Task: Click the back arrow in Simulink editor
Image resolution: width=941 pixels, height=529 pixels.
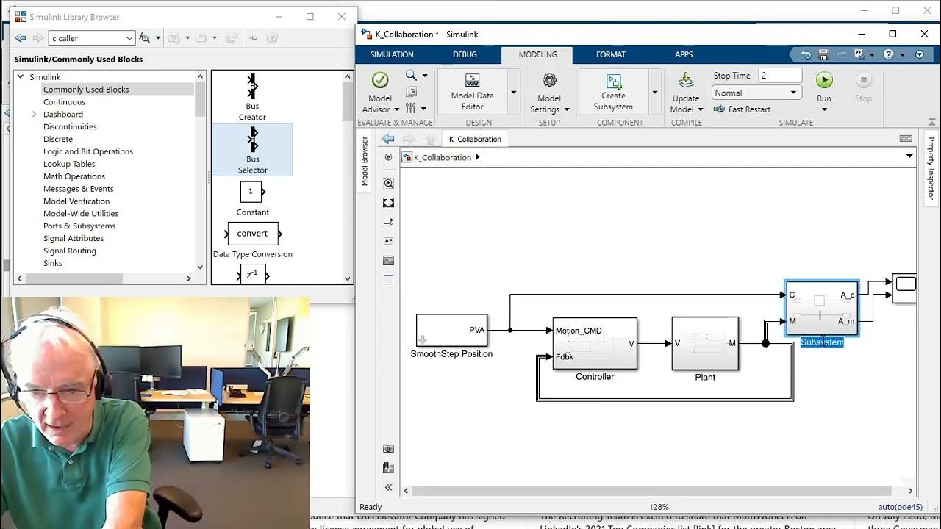Action: 388,139
